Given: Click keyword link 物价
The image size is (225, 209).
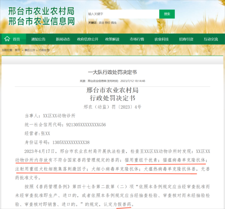Looking at the screenshot, I should (x=108, y=23).
